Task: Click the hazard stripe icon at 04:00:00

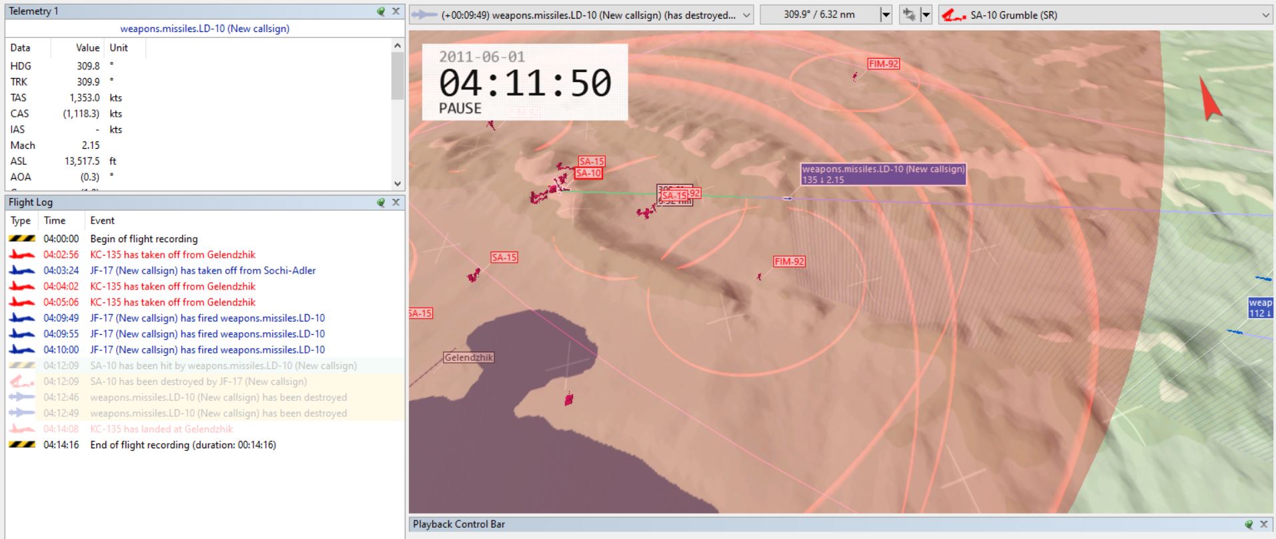Action: tap(21, 239)
